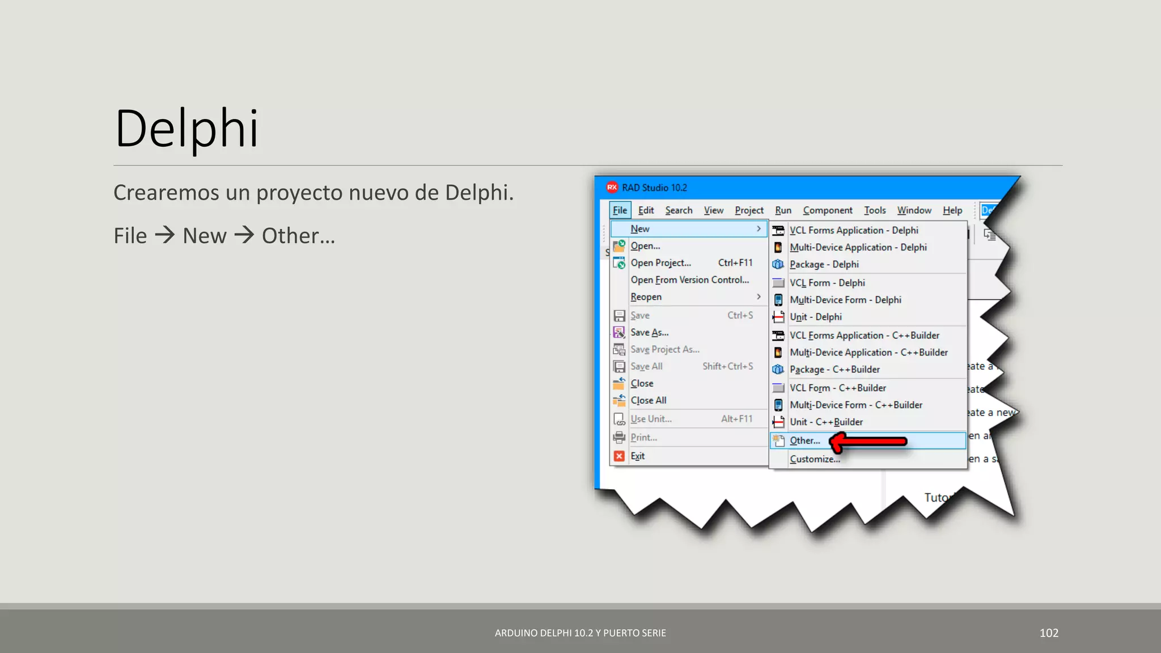
Task: Click the red Exit icon
Action: (x=619, y=456)
